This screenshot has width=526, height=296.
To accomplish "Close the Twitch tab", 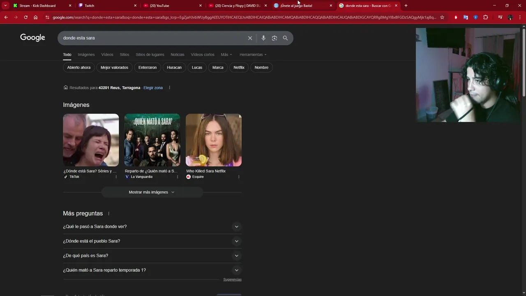I will [135, 6].
